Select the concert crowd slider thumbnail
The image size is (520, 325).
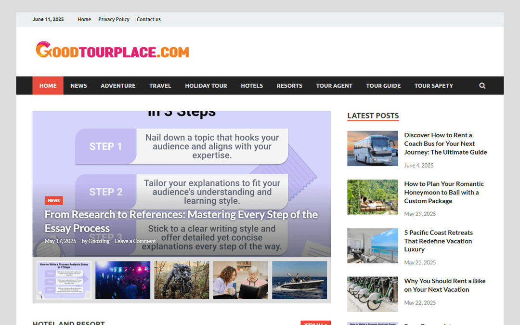pos(123,280)
